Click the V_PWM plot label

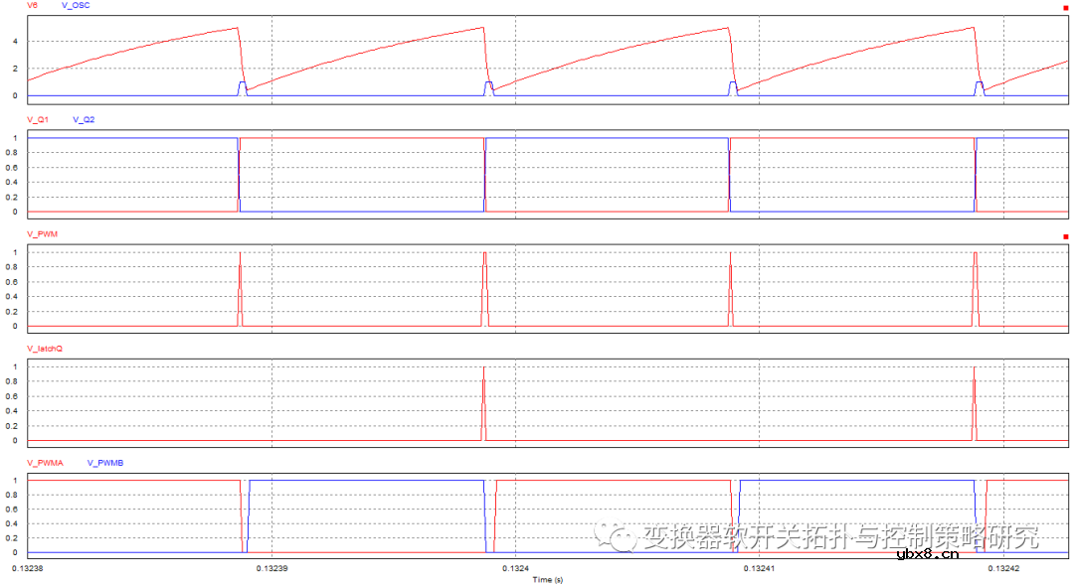(x=43, y=234)
